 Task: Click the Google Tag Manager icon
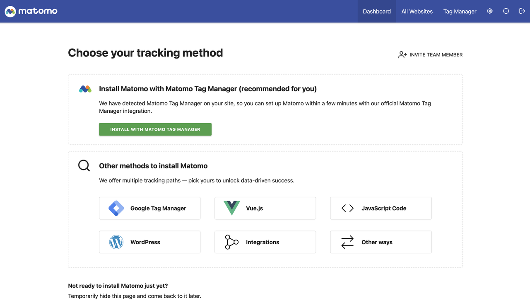[116, 208]
